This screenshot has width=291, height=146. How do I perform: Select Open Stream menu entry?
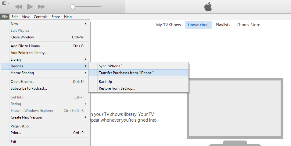(45, 82)
